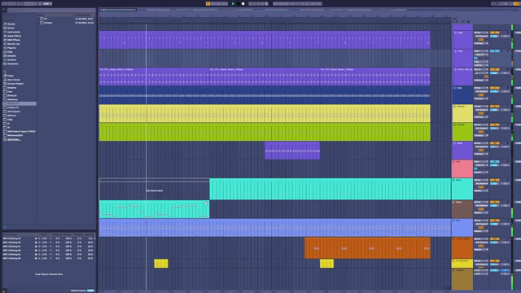Start playback with the green Play button
Screen dimensions: 521x293
(234, 3)
